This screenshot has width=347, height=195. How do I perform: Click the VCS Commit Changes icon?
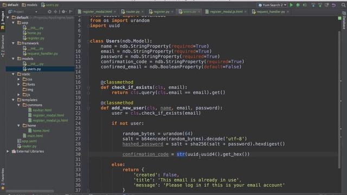click(x=320, y=5)
